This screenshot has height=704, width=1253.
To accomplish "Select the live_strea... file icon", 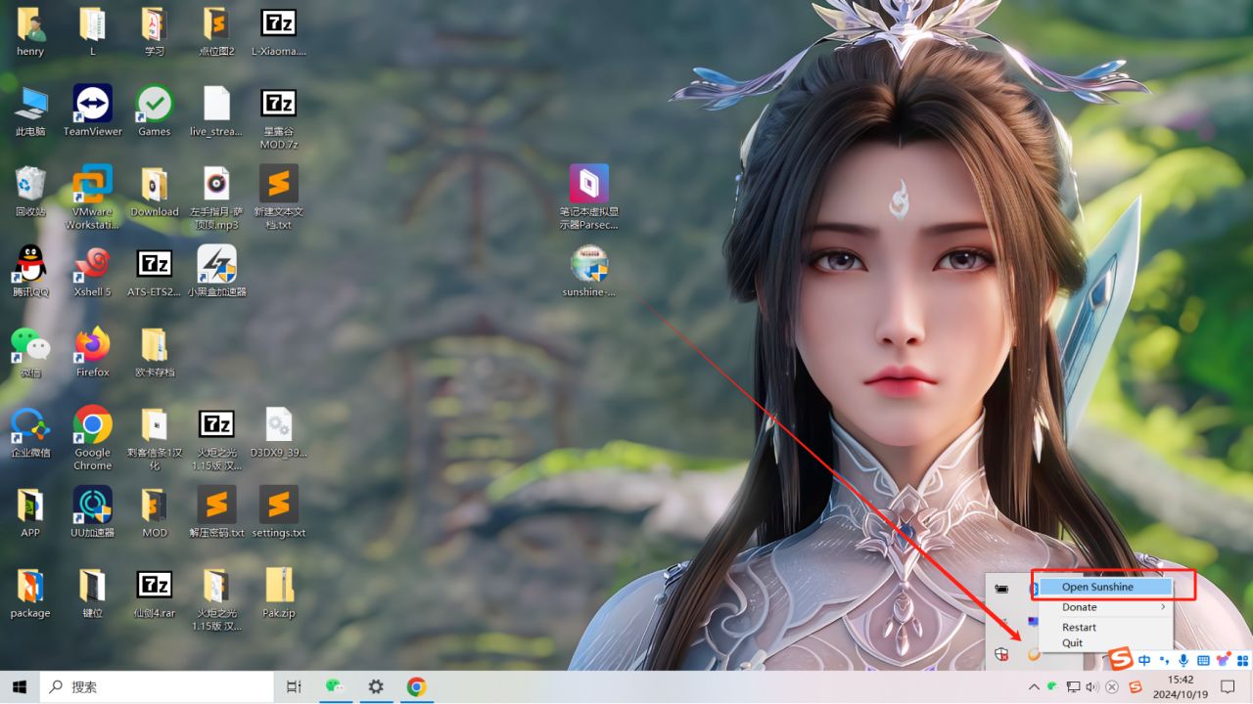I will pos(216,111).
